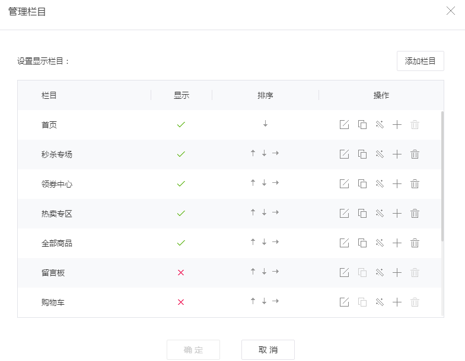Indent 全部商品 with right arrow
The width and height of the screenshot is (465, 361).
point(275,241)
